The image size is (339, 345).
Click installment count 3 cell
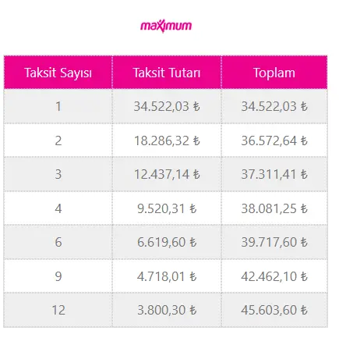[x=58, y=174]
